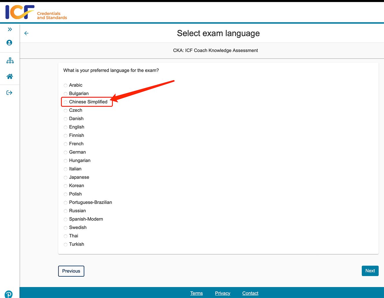Select Portuguese-Brazilian as preferred language

point(66,203)
